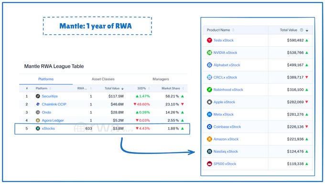Click the xStocks platform logo icon
325x184 pixels.
tap(38, 128)
